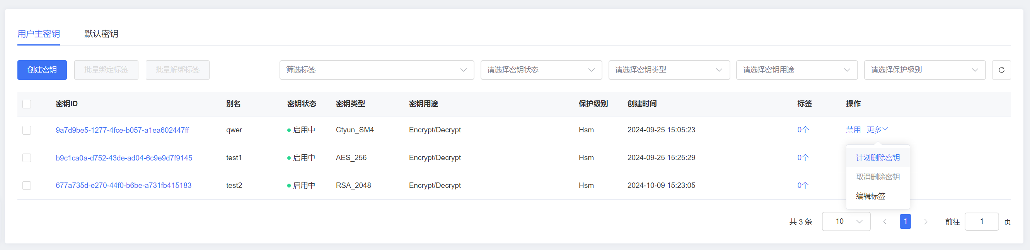Screen dimensions: 1030x250
Task: Go to next page arrow
Action: [x=926, y=222]
